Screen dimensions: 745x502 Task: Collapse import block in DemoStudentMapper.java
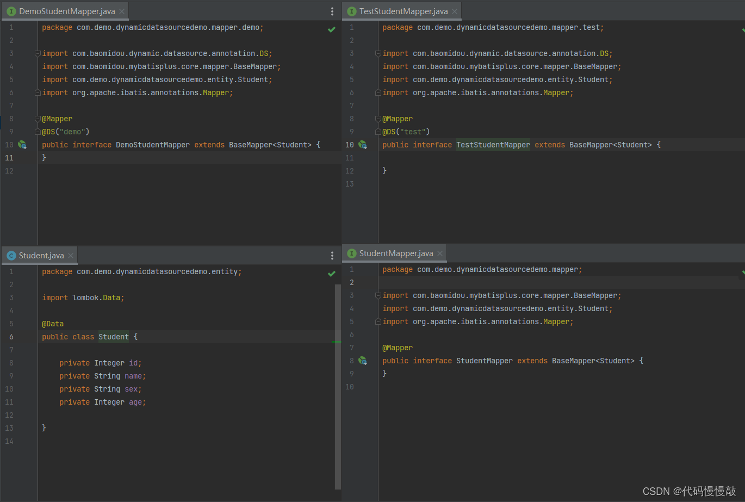tap(38, 53)
